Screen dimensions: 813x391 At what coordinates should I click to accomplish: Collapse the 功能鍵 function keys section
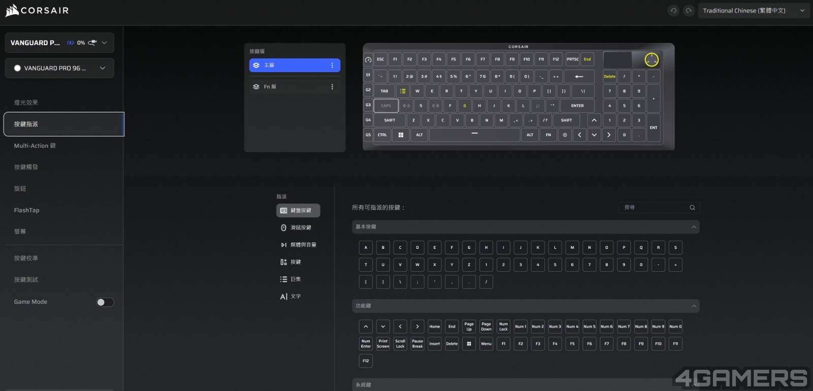525,306
